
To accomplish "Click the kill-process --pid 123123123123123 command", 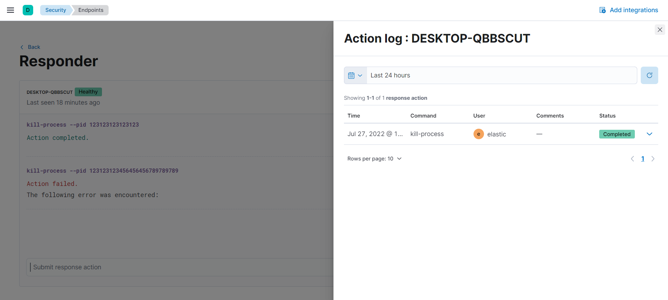I will click(83, 125).
